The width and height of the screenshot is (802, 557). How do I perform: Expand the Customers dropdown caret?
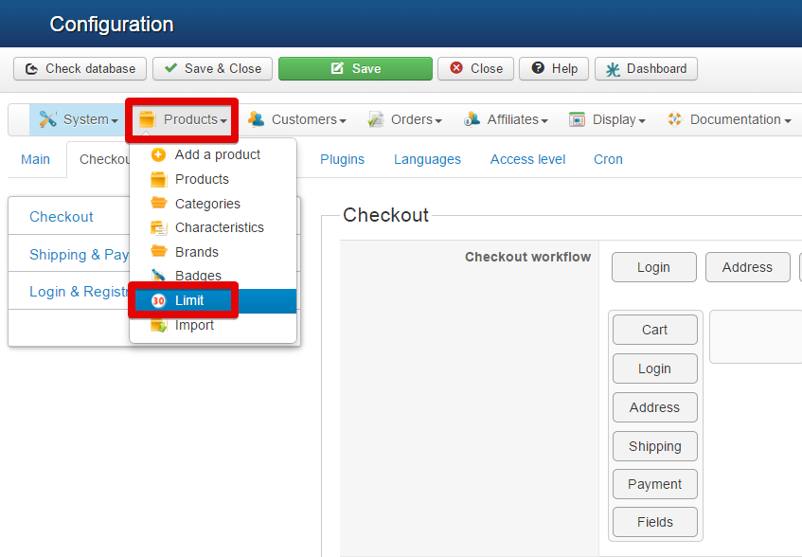[343, 121]
